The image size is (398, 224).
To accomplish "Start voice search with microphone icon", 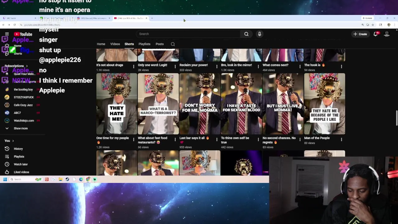I will [x=259, y=34].
